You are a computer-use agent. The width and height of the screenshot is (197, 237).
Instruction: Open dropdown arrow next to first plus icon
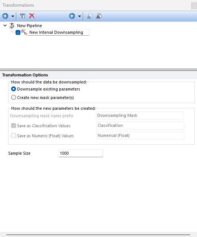(13, 16)
